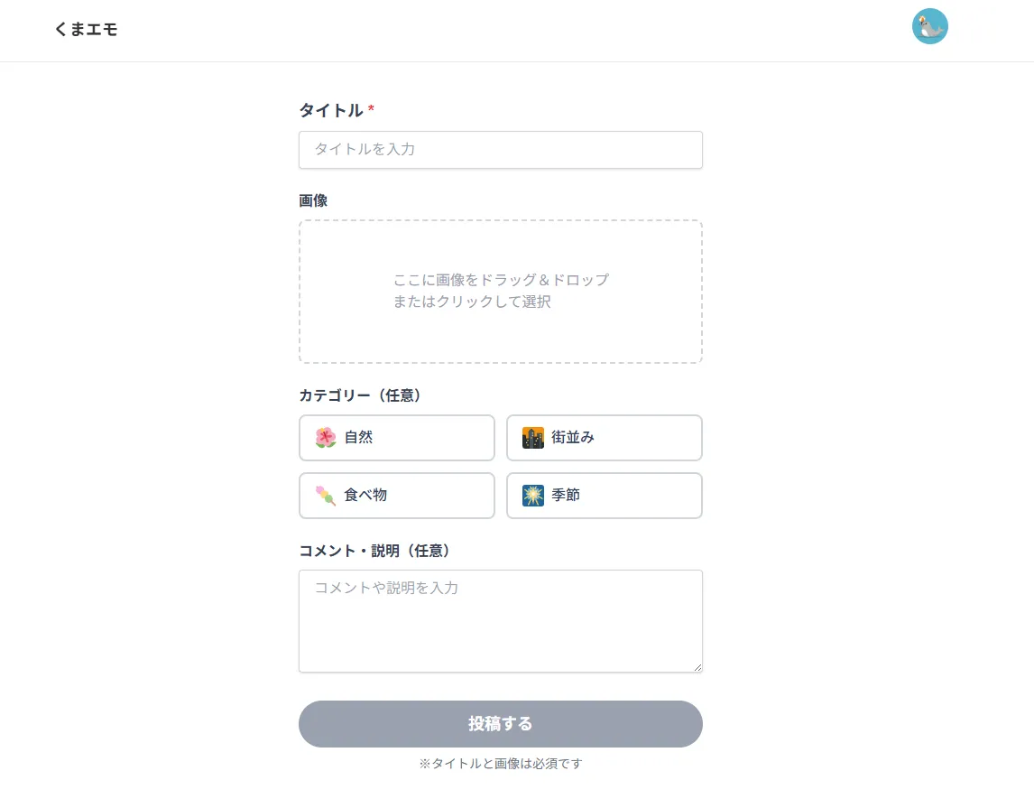Select the 自然 category
This screenshot has height=808, width=1034.
pos(397,437)
